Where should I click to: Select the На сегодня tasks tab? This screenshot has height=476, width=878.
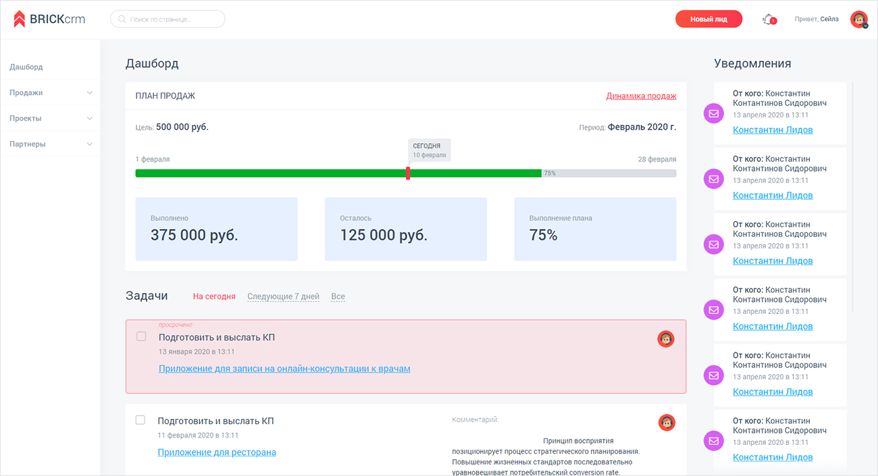214,296
